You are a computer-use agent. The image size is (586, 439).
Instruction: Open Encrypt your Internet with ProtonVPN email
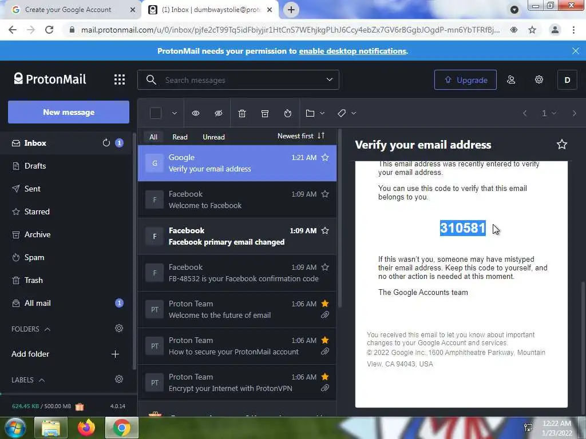pos(237,382)
